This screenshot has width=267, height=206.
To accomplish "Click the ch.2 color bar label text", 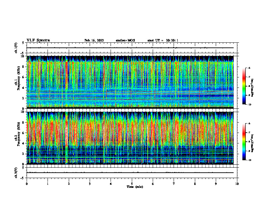I will [253, 143].
